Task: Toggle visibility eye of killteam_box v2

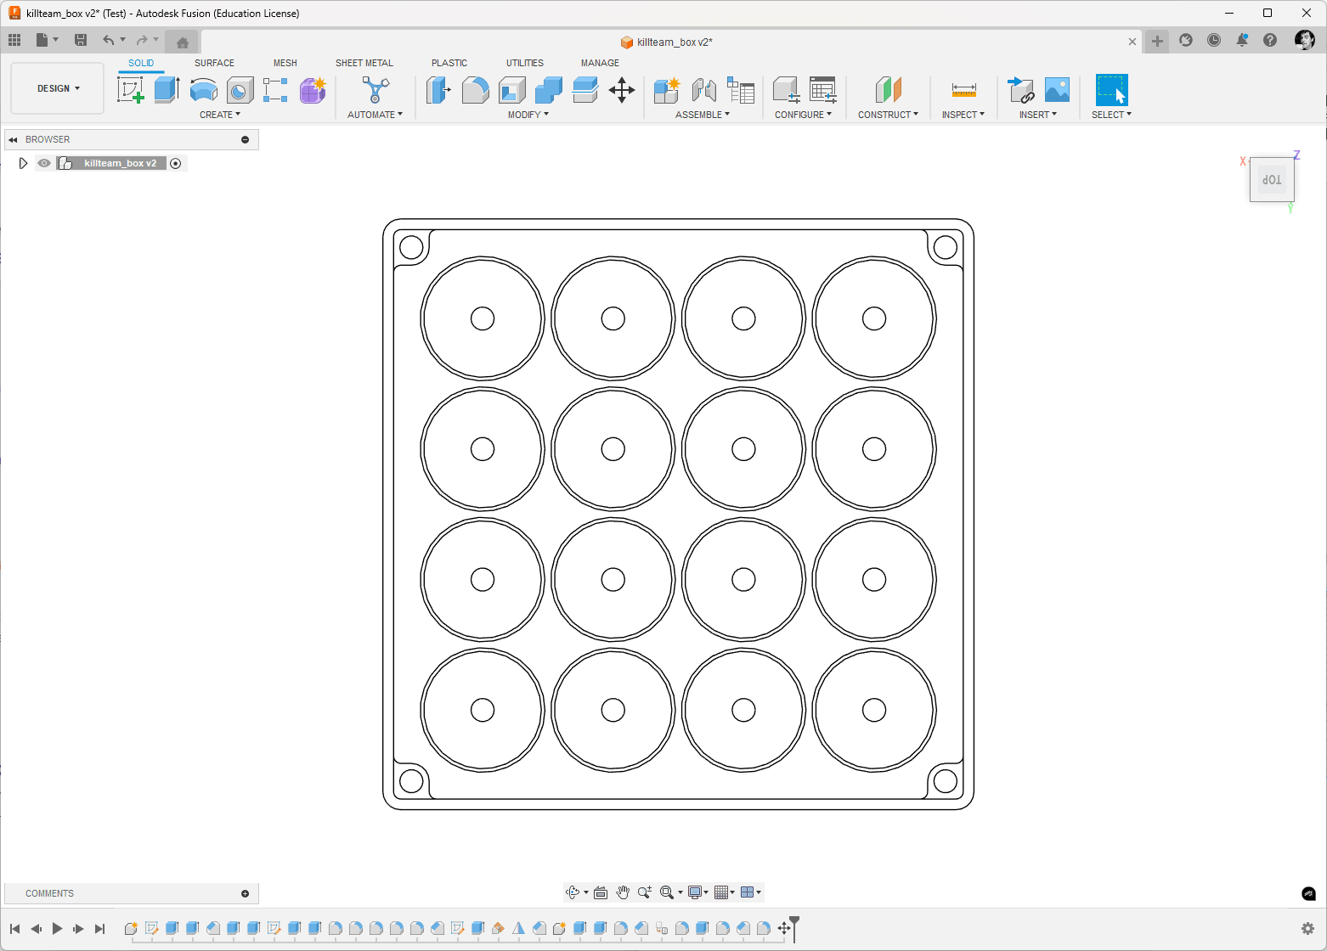Action: pyautogui.click(x=44, y=163)
